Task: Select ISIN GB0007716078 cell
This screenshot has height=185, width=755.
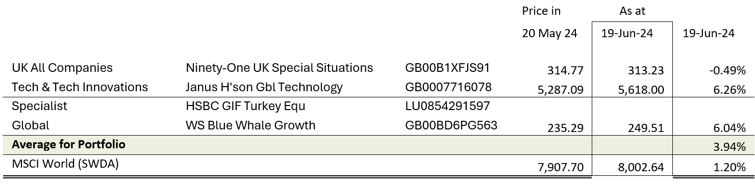Action: (448, 87)
